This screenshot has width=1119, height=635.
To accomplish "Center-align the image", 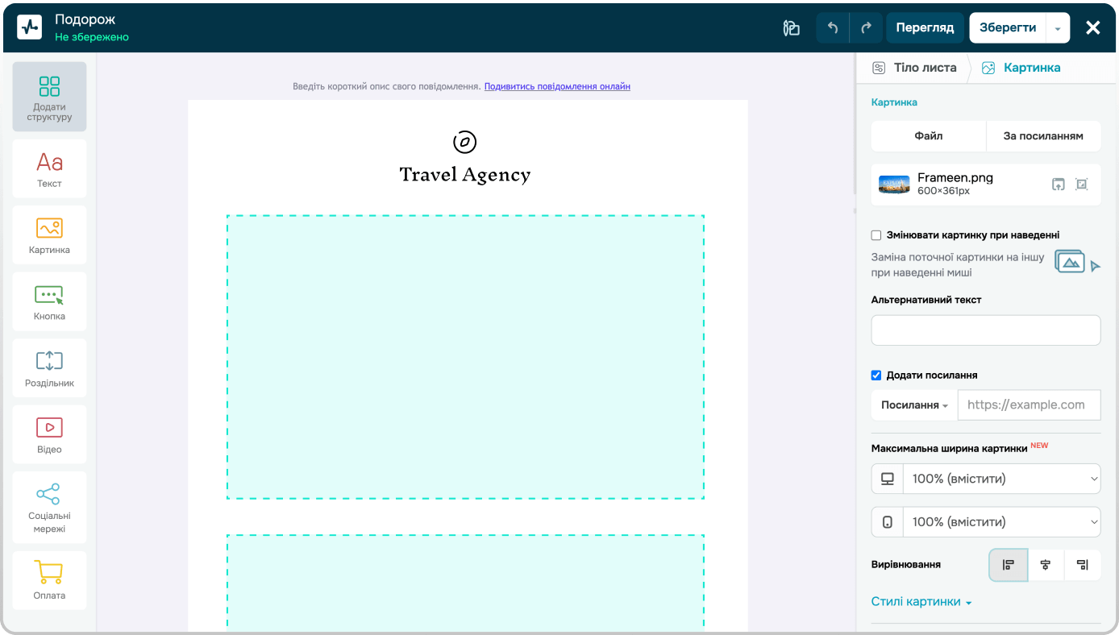I will click(x=1046, y=565).
